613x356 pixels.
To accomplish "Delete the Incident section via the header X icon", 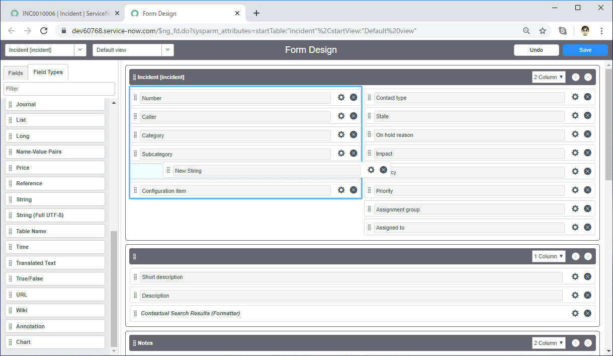I will (x=588, y=77).
